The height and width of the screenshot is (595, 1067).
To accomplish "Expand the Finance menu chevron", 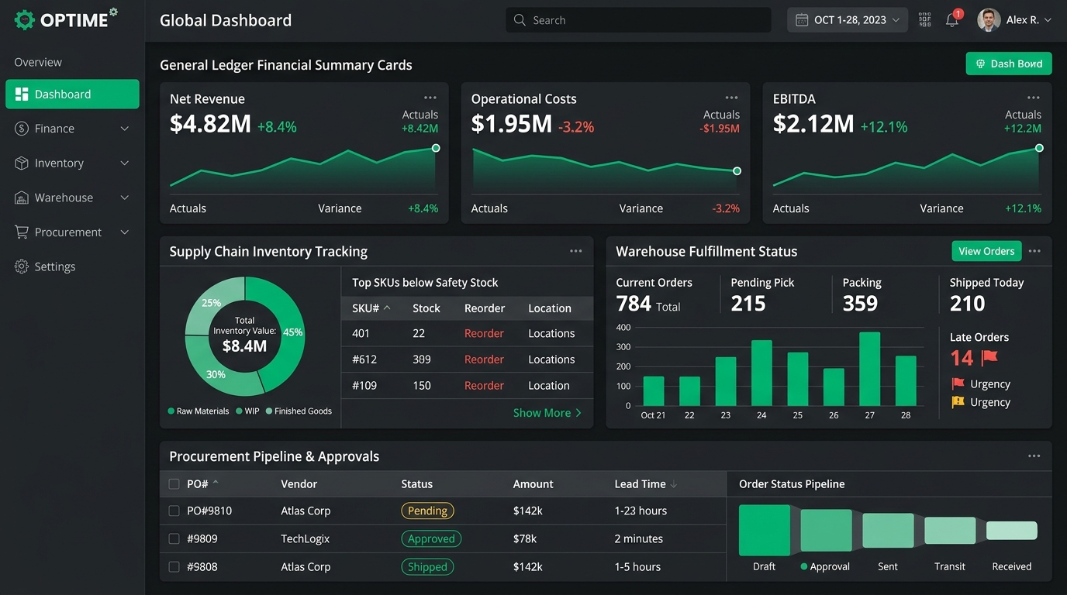I will tap(125, 129).
